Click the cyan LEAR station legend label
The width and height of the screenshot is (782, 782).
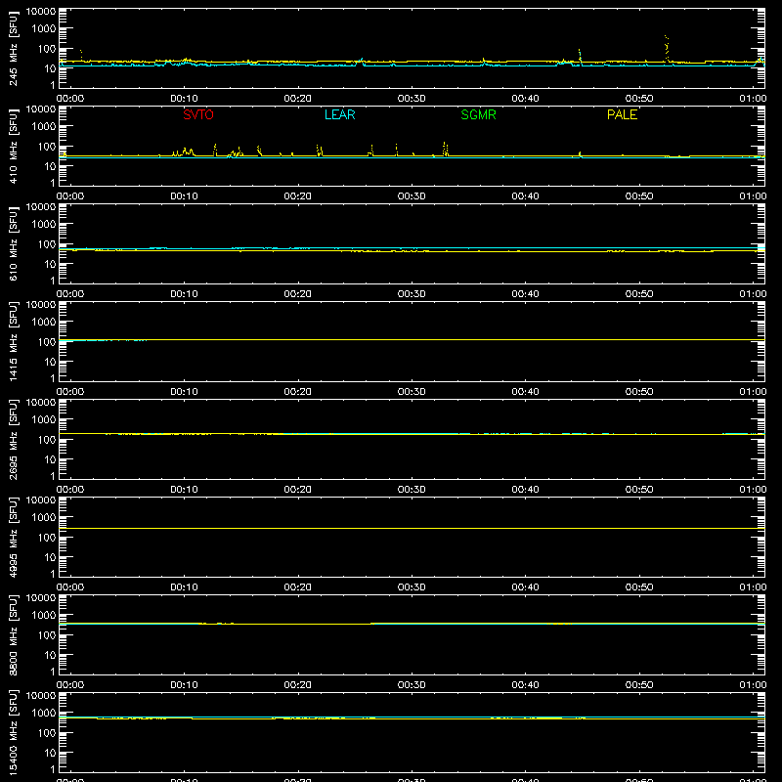point(339,114)
